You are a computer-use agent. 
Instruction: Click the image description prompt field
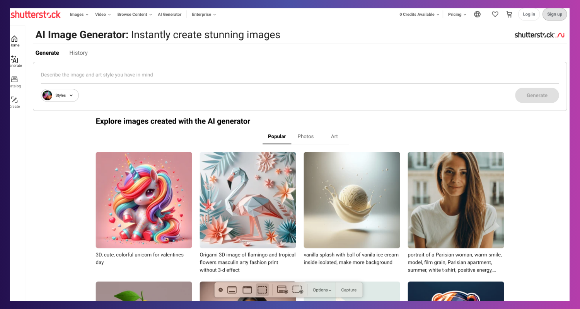300,75
